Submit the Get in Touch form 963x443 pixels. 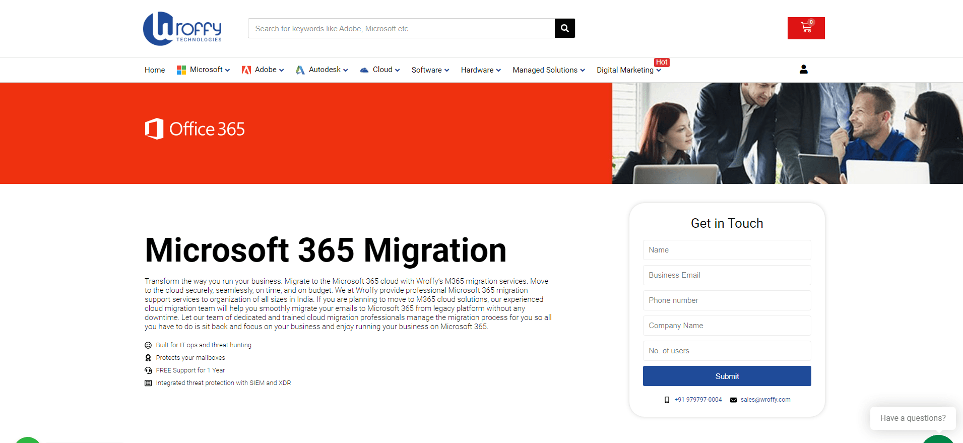coord(727,376)
